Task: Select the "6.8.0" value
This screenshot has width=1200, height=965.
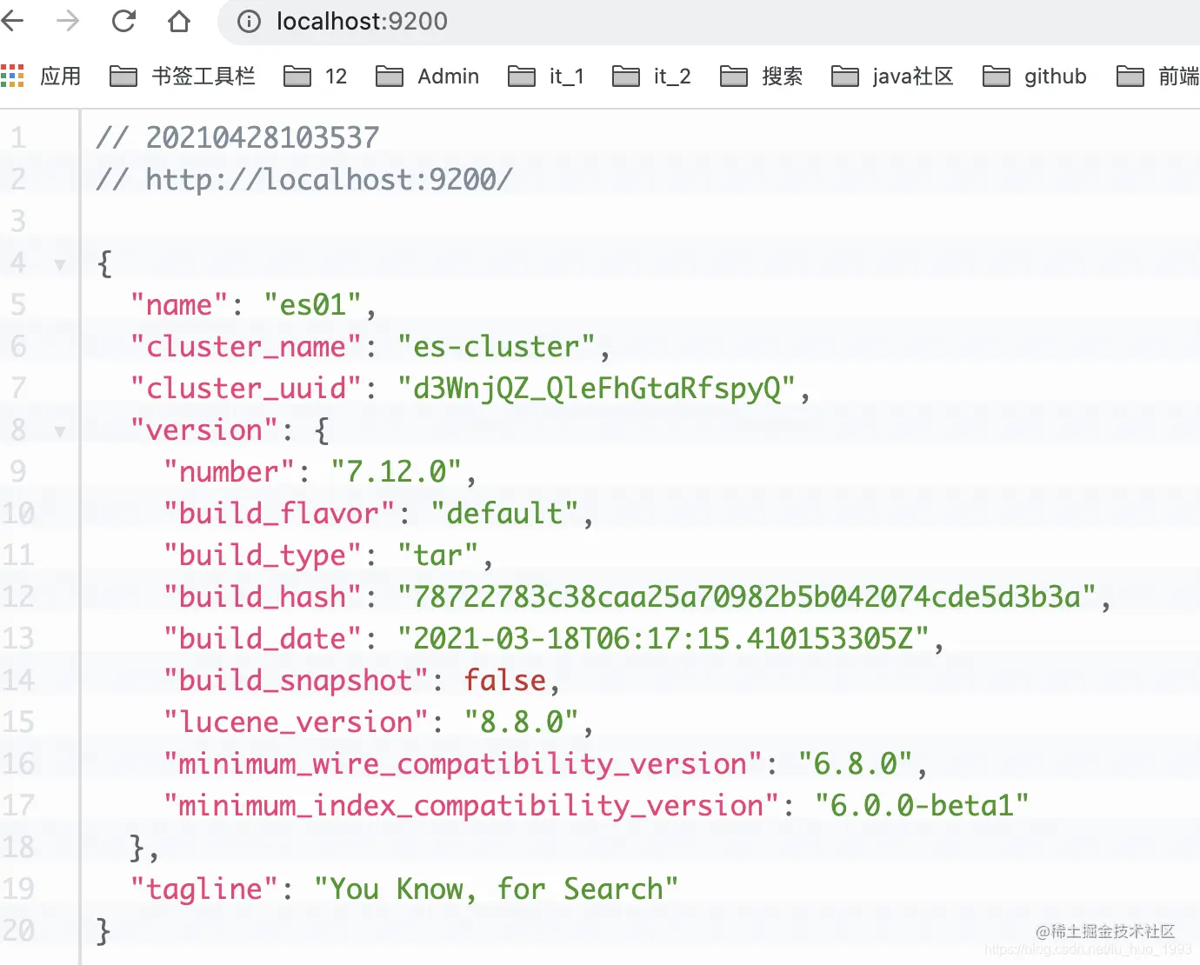Action: 856,764
